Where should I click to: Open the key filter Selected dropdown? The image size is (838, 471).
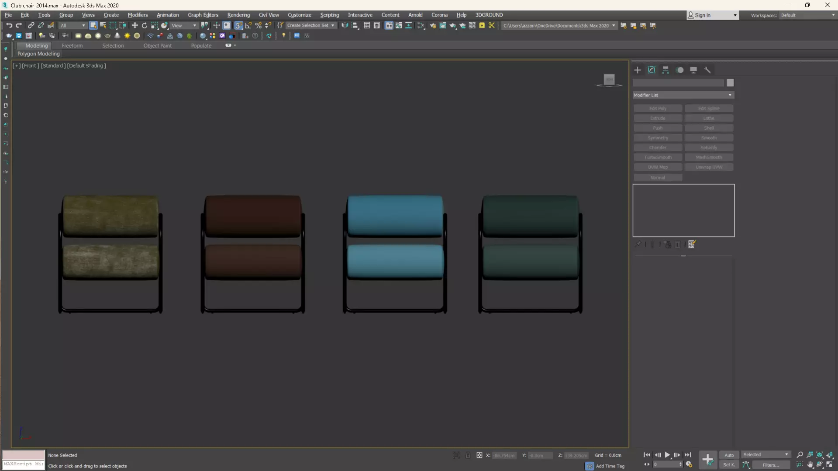766,455
